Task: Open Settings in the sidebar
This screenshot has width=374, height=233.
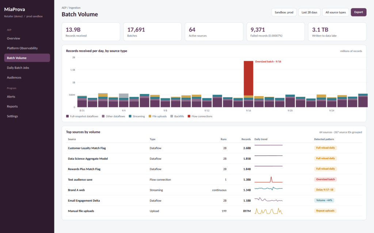Action: point(27,116)
